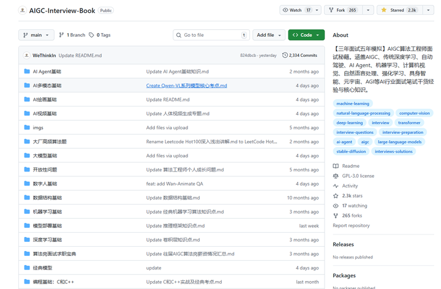Click the Go to file search field

pos(211,35)
